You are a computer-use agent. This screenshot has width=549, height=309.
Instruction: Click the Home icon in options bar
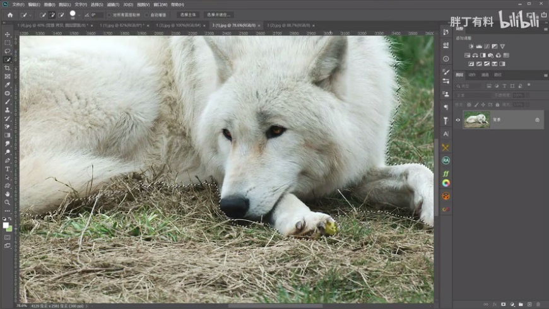pyautogui.click(x=9, y=15)
